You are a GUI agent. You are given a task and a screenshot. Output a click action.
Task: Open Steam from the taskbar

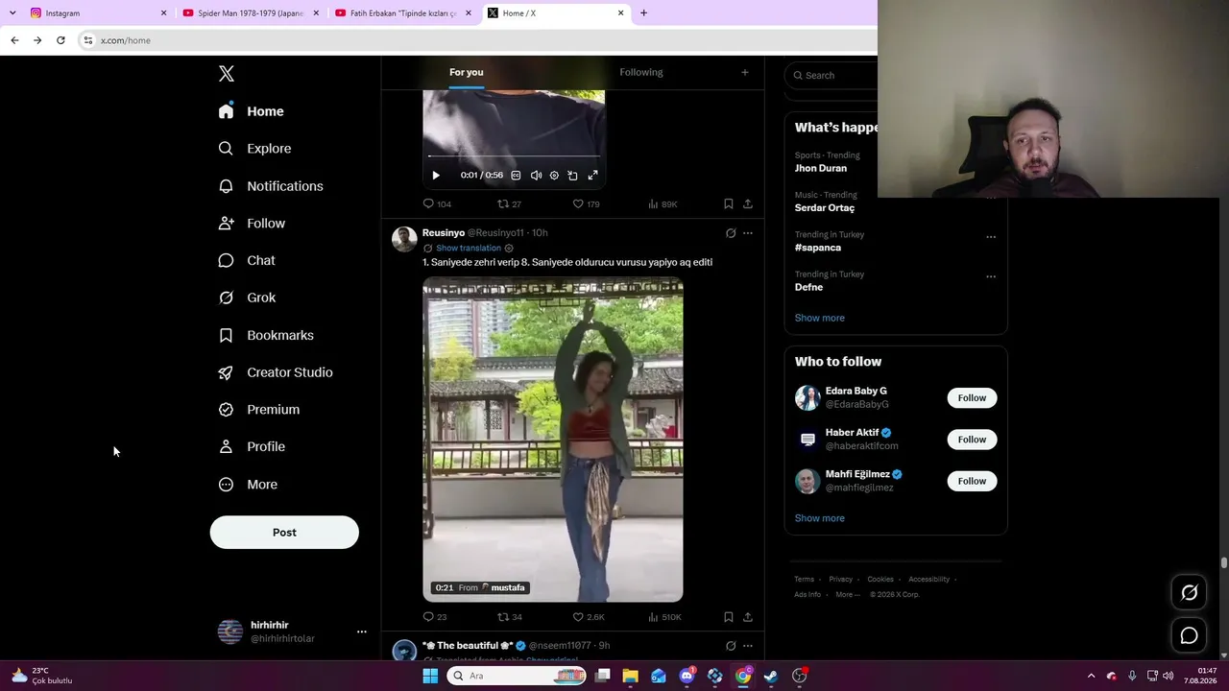(x=771, y=676)
